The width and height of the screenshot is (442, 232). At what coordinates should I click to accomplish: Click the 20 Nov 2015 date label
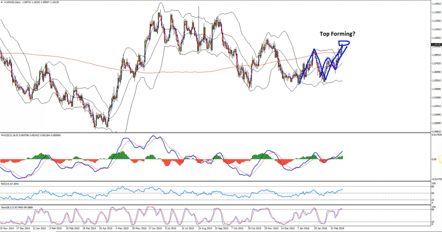[x=271, y=229]
